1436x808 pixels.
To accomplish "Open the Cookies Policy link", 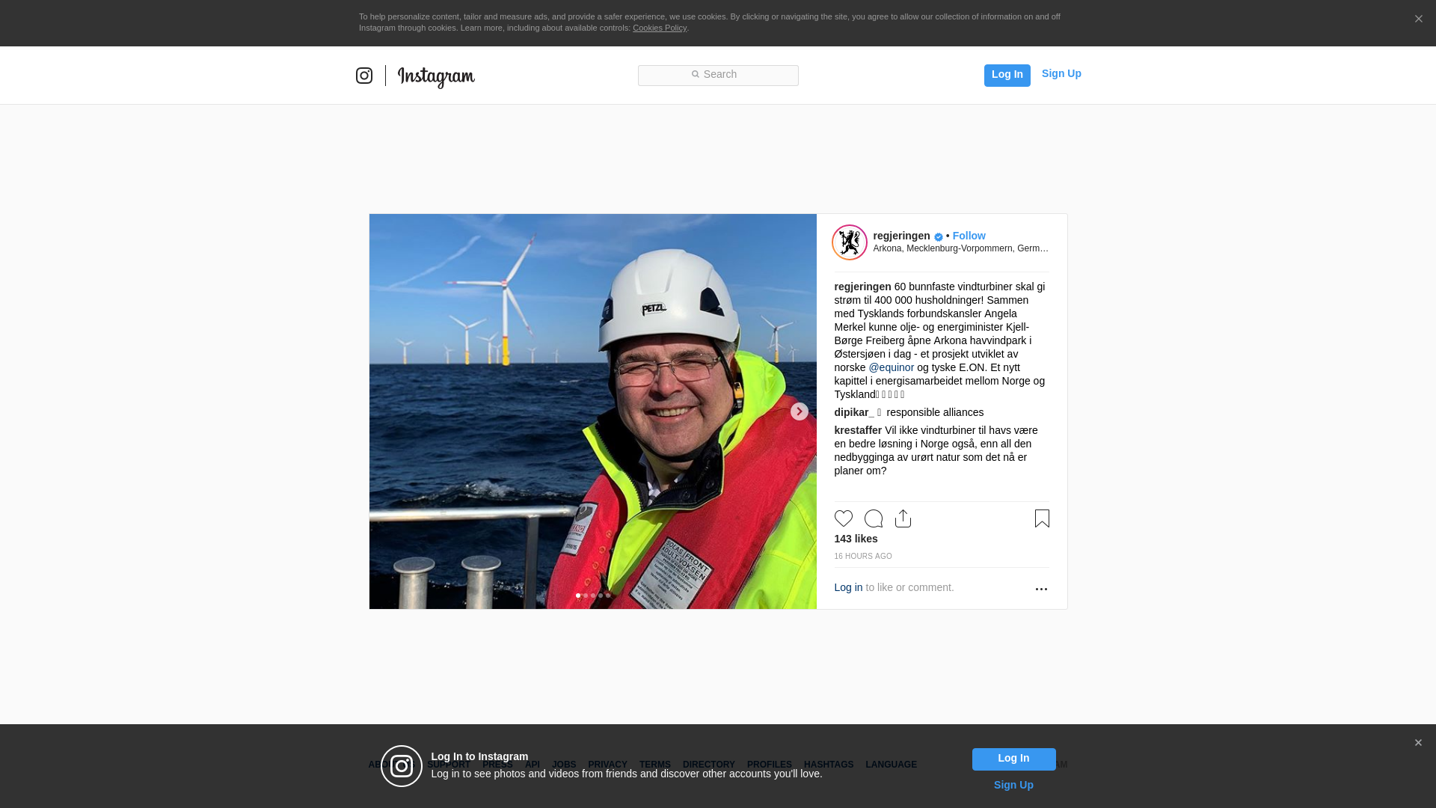I will click(660, 28).
